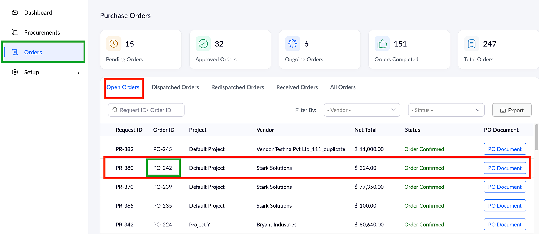This screenshot has height=234, width=539.
Task: Click the orders table vertical scrollbar
Action: pos(536,137)
